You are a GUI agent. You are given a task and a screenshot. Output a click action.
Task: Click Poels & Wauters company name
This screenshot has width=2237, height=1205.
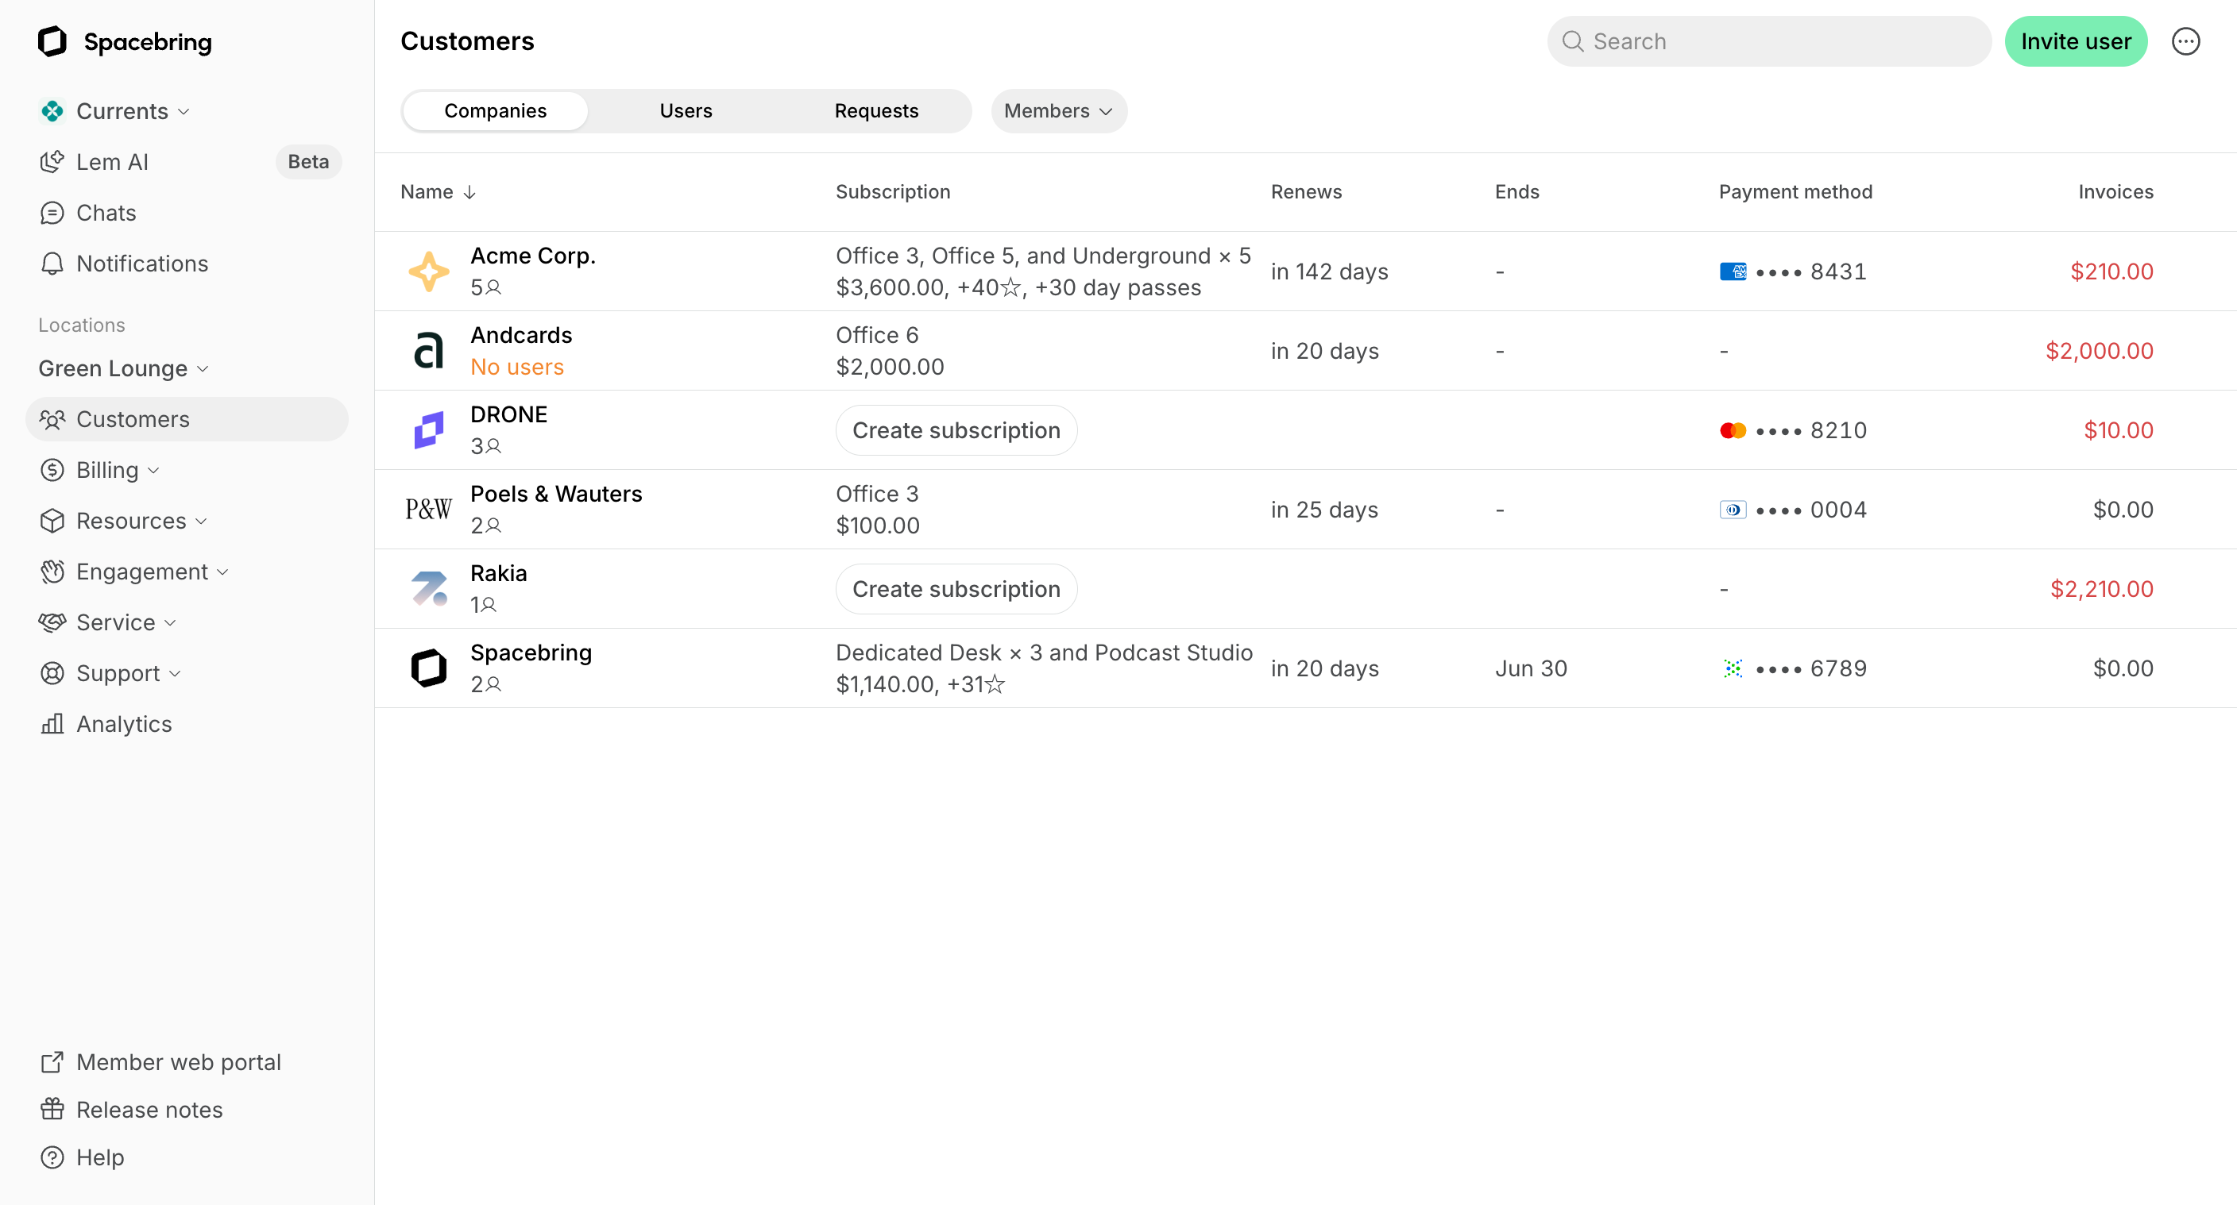pyautogui.click(x=556, y=494)
